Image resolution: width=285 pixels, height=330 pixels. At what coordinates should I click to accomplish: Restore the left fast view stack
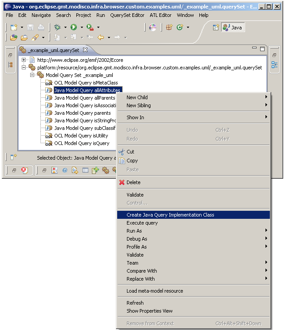coord(10,55)
